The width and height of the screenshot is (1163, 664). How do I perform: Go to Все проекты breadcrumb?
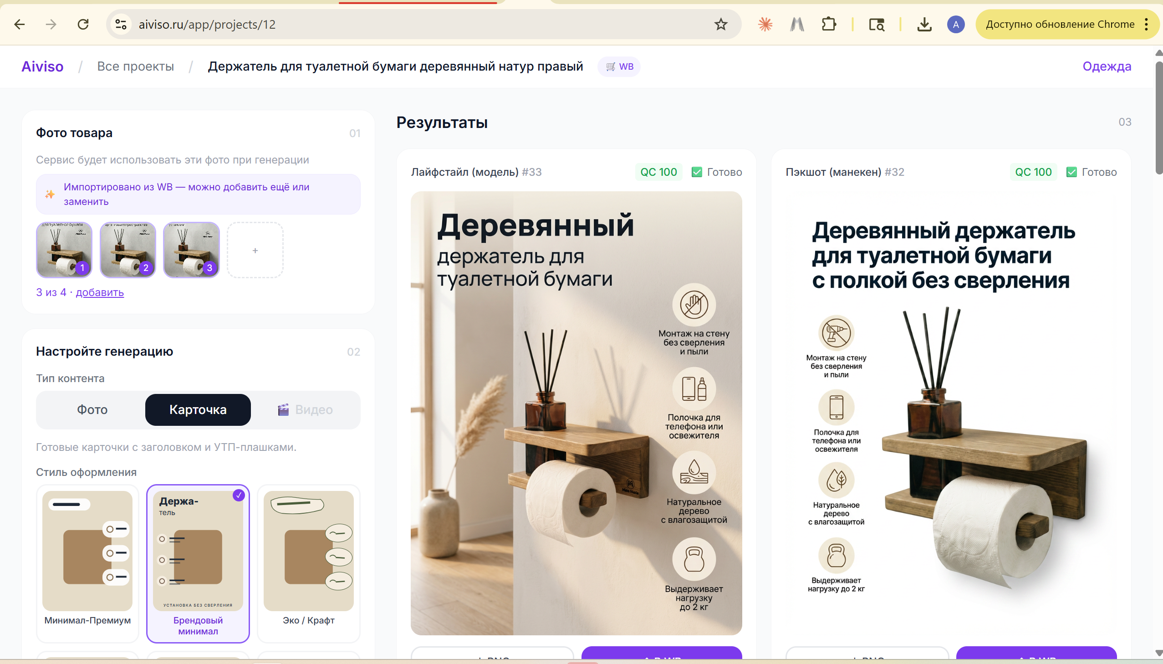click(x=135, y=66)
